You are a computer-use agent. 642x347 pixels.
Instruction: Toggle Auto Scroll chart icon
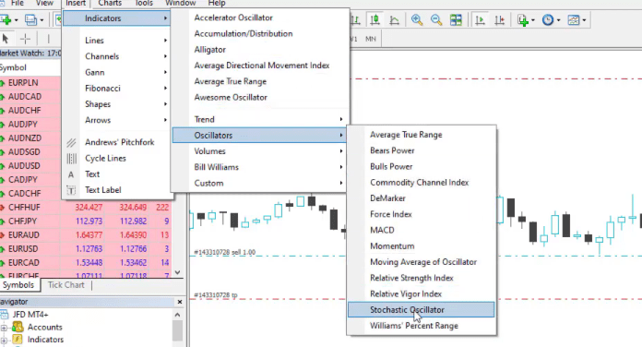tap(480, 19)
